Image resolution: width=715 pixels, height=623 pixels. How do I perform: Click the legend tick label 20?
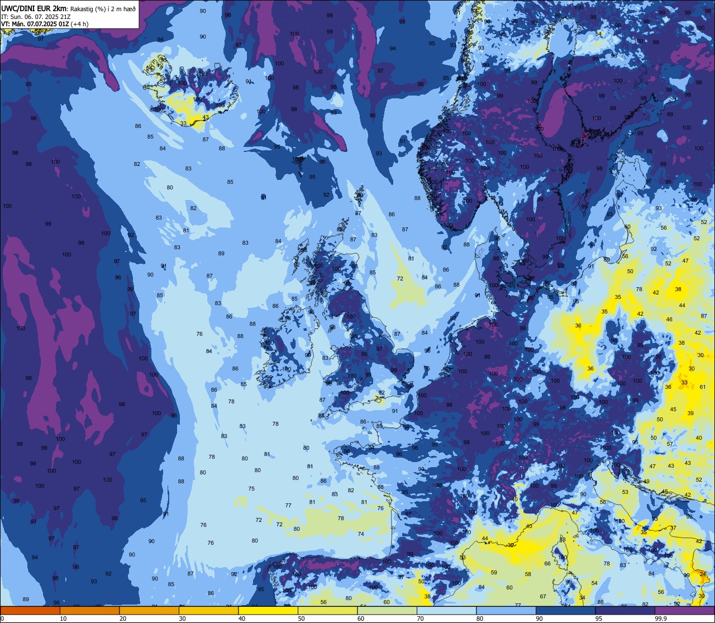tap(123, 619)
